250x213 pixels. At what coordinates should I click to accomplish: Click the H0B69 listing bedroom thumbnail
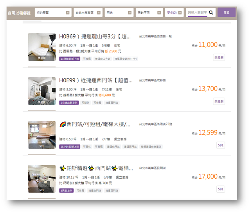point(42,47)
